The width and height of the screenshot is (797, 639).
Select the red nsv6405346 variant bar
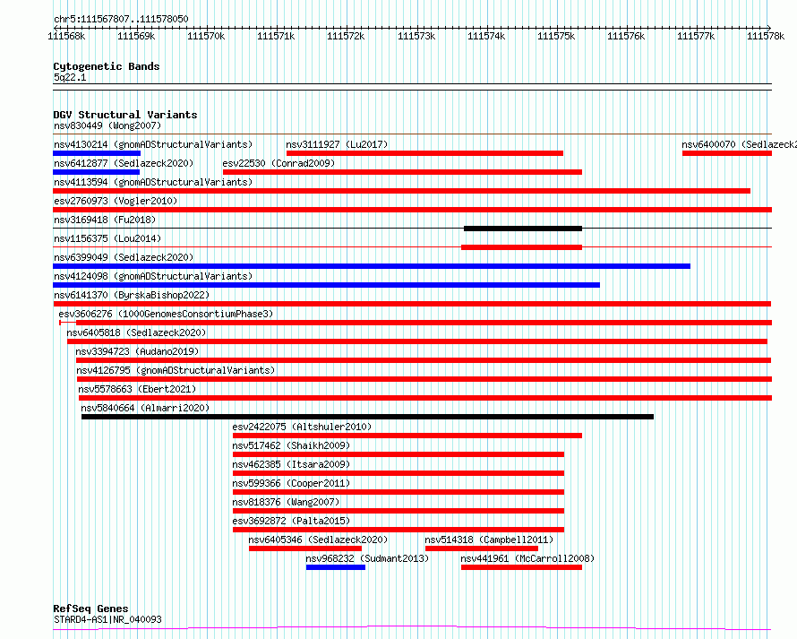[305, 548]
